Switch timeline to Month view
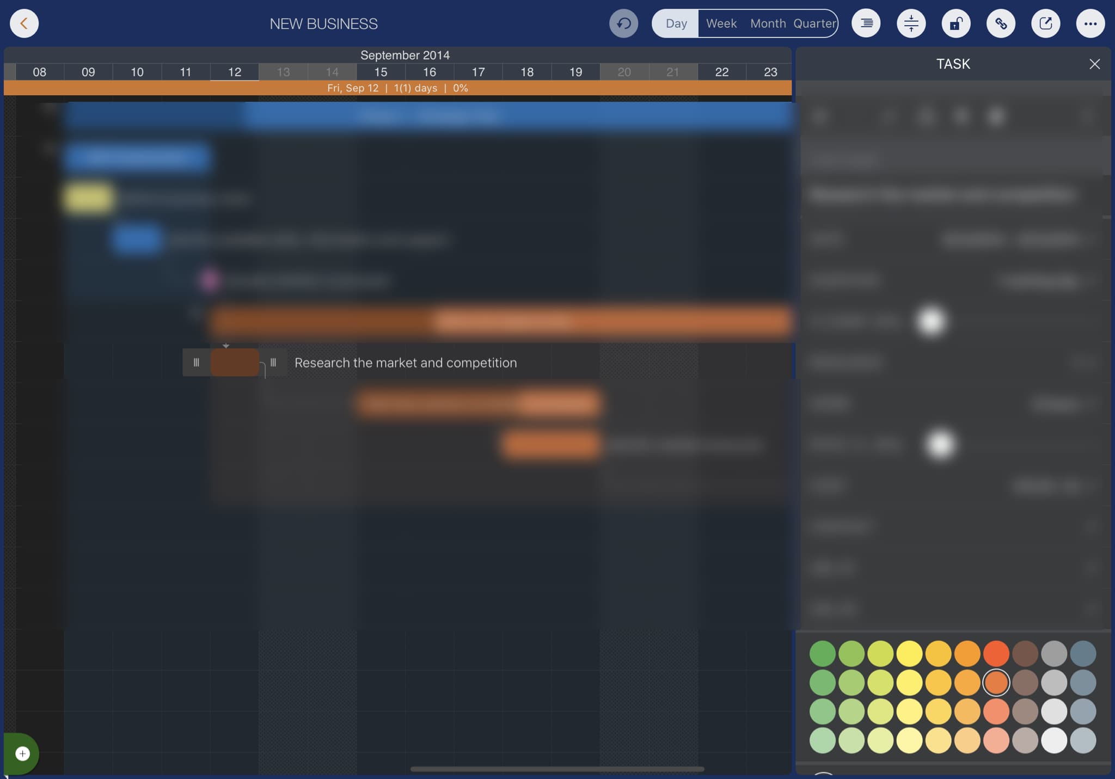 768,23
